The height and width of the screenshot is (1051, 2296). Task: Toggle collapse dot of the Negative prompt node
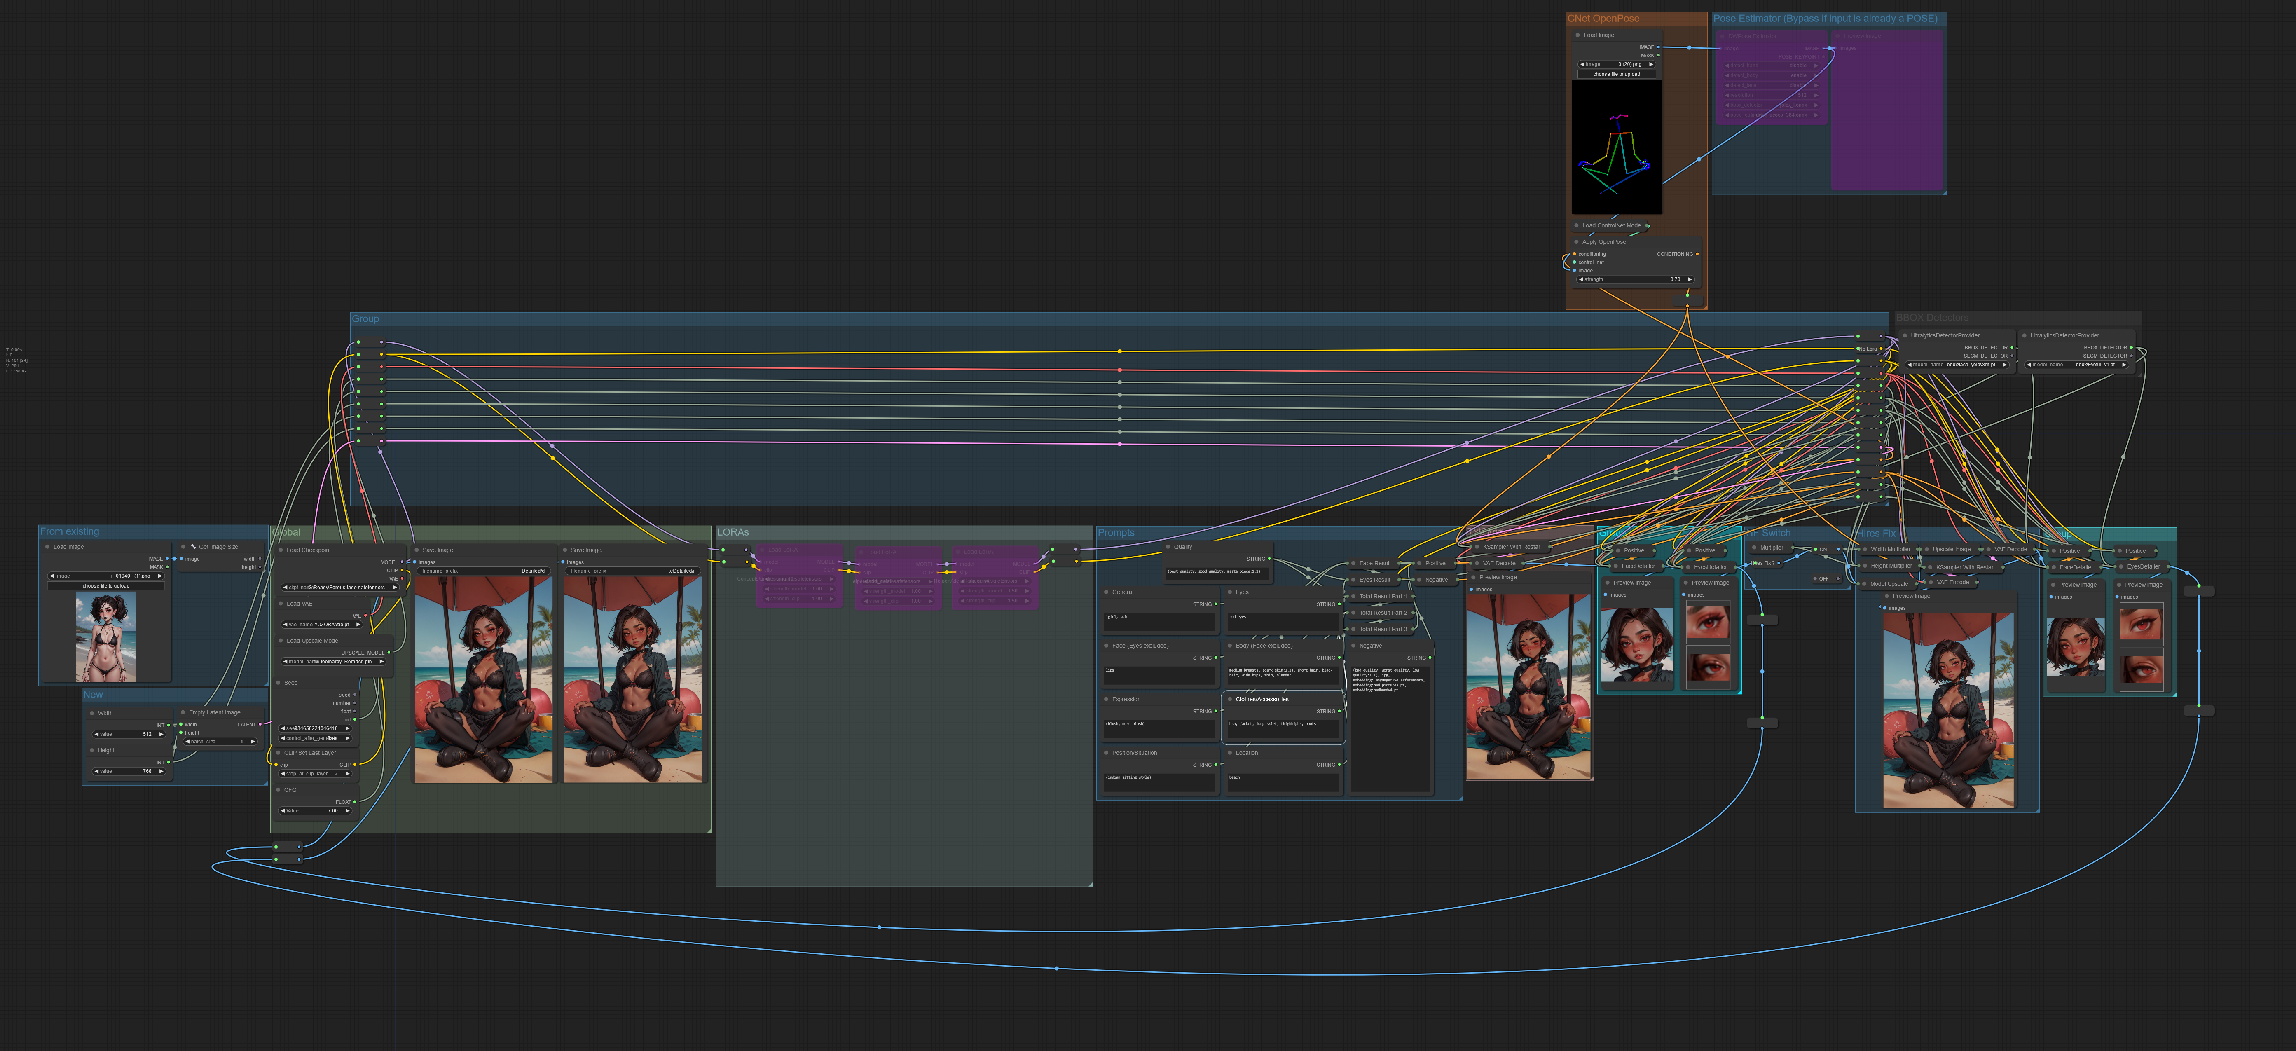pos(1353,646)
